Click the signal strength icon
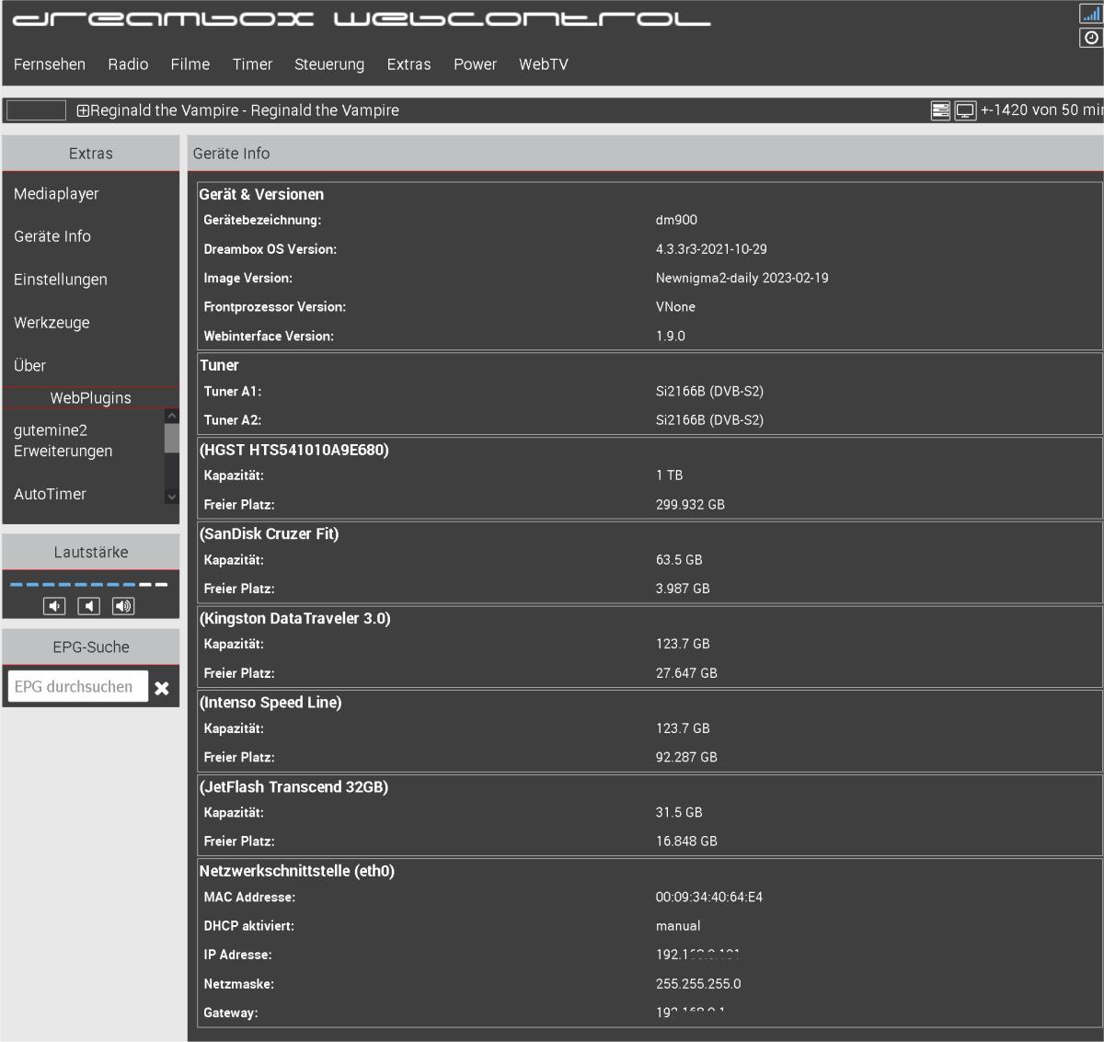1104x1042 pixels. (1090, 14)
